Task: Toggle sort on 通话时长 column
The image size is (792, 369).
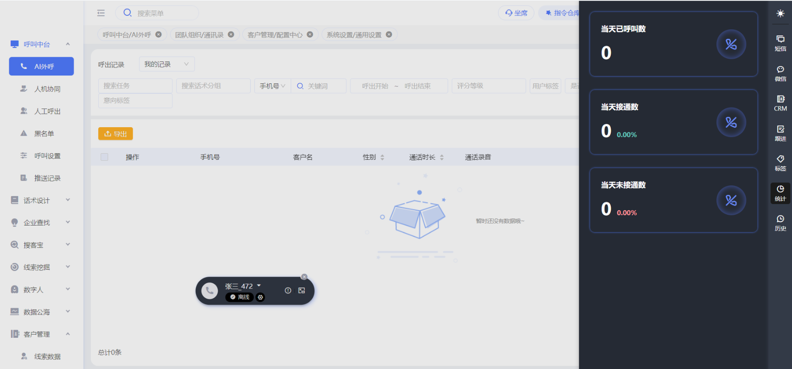Action: click(441, 157)
